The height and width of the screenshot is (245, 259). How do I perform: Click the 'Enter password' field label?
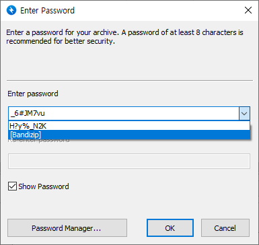[x=33, y=94]
